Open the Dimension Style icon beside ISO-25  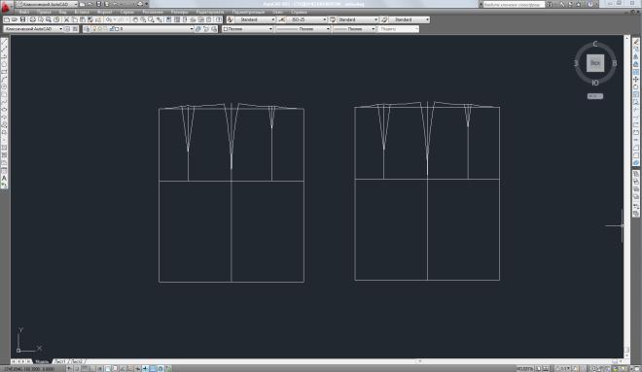click(x=282, y=19)
